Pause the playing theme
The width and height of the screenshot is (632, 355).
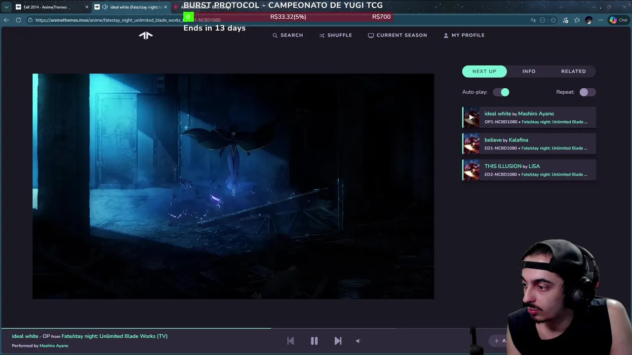point(314,341)
